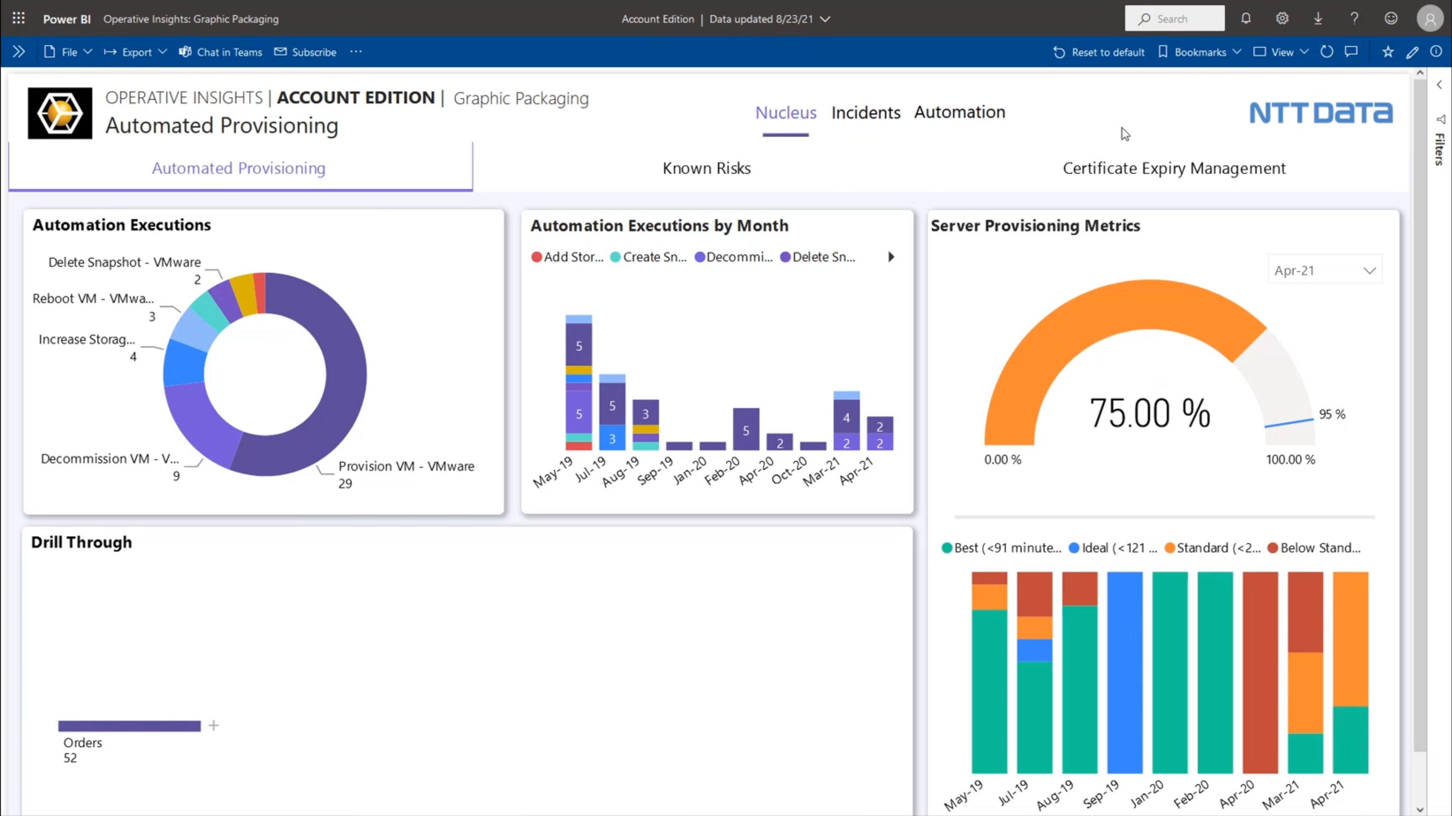Expand Orders bar plus sign
Viewport: 1452px width, 816px height.
(x=214, y=725)
